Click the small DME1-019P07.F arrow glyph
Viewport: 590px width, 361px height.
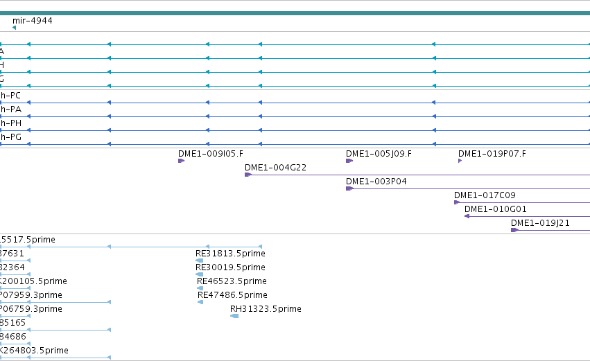[460, 161]
